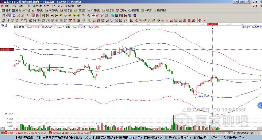262x140 pixels.
Task: Click the 论坛 forum link
Action: pos(242,2)
